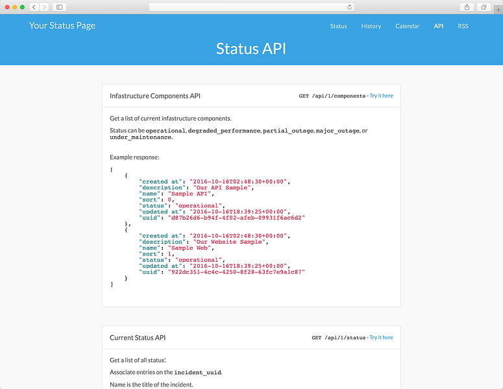Screen dimensions: 503x389
Task: Click "Get a list of current infastructure components" text
Action: (170, 119)
